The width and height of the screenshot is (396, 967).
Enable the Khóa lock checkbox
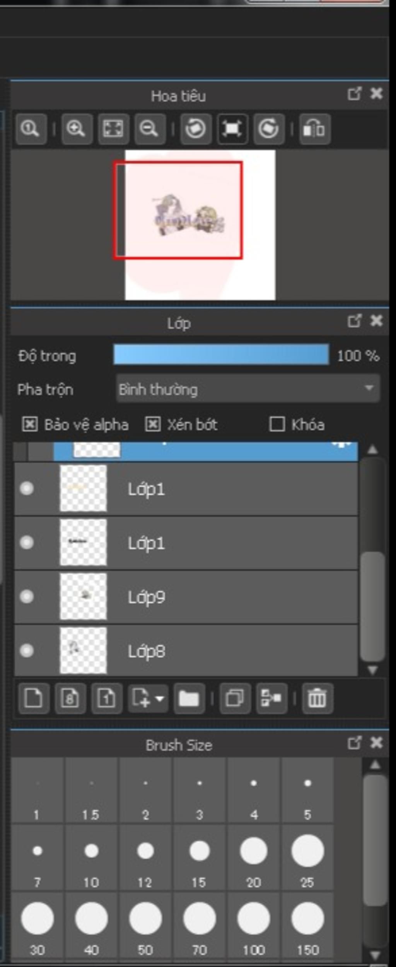[x=277, y=424]
